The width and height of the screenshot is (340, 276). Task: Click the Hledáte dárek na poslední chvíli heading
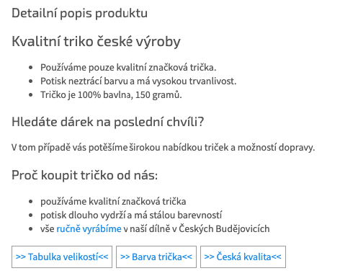(108, 122)
